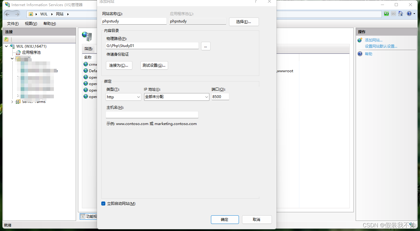The image size is (420, 231).
Task: Click the address bar root folder icon
Action: pyautogui.click(x=31, y=14)
